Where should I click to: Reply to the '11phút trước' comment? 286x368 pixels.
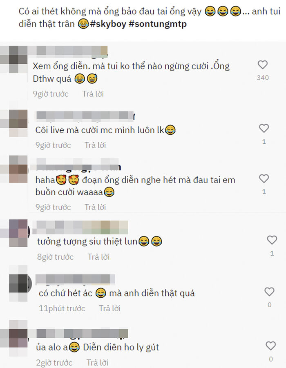pyautogui.click(x=109, y=308)
